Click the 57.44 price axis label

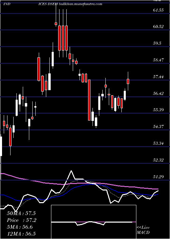pos(158,77)
